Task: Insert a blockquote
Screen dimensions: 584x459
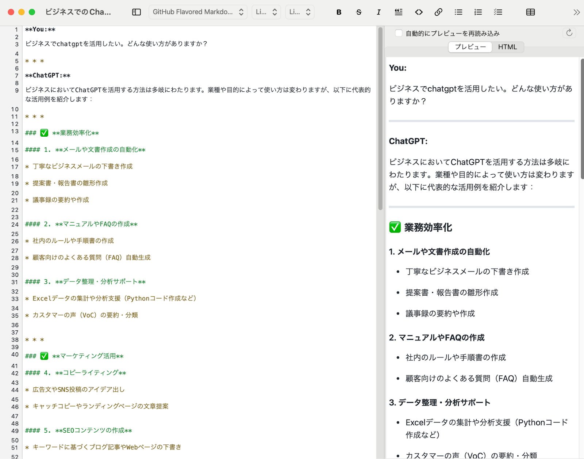Action: [398, 12]
